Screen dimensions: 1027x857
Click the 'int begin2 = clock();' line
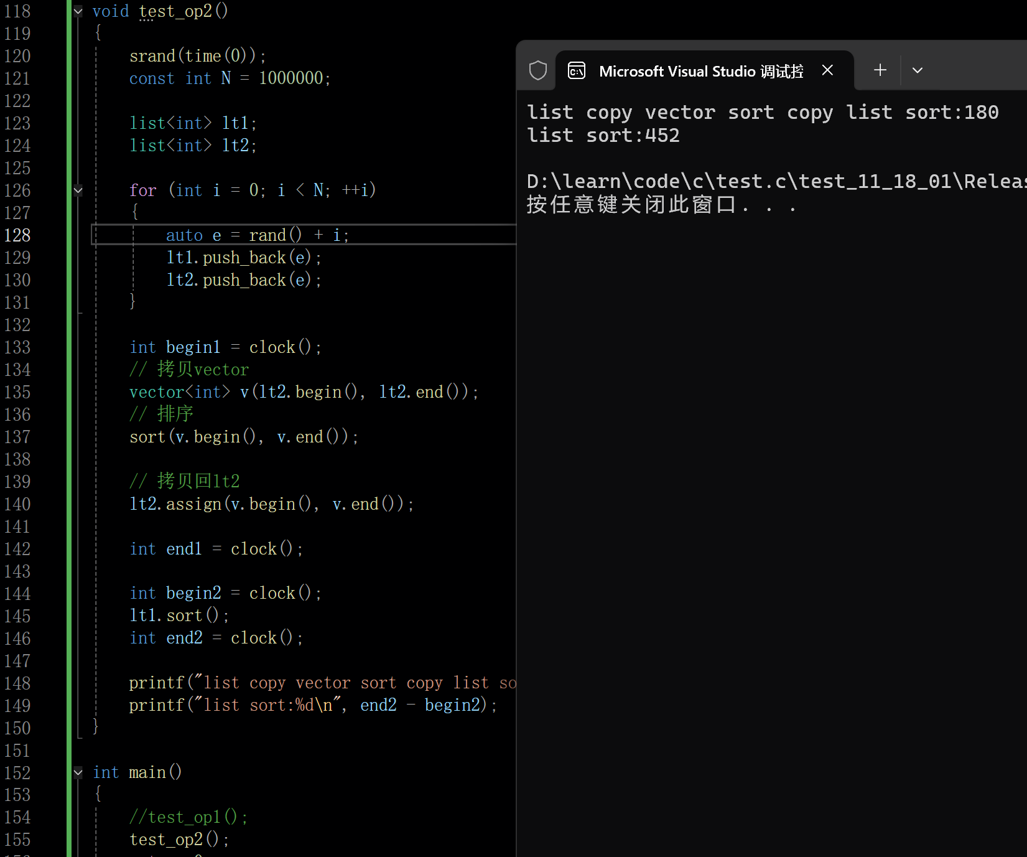[225, 593]
